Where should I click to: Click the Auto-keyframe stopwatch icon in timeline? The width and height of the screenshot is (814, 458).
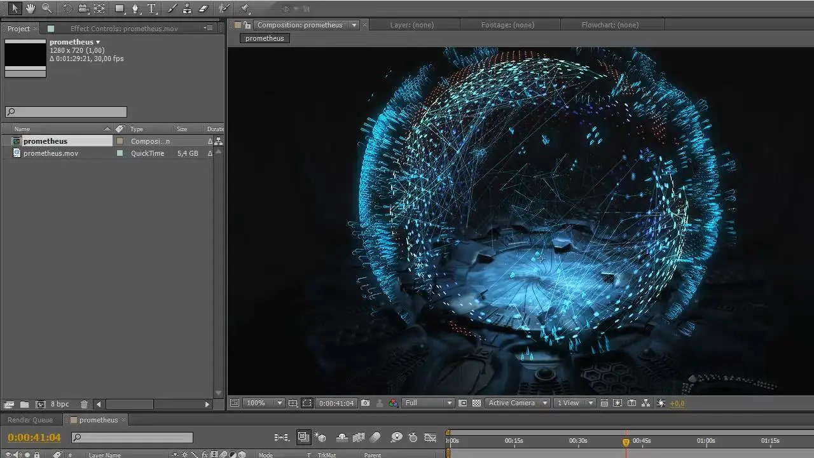tap(413, 437)
